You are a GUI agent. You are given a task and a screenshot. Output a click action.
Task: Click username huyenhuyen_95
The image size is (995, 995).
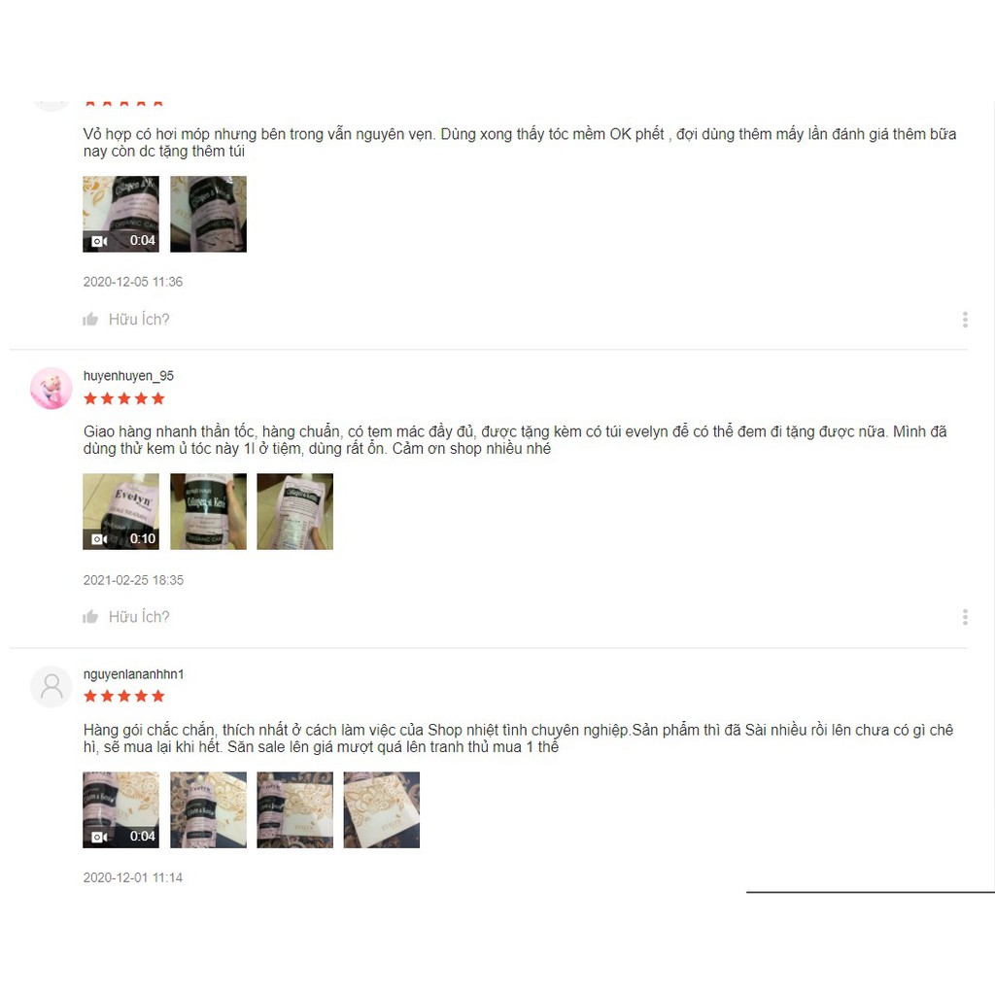129,376
